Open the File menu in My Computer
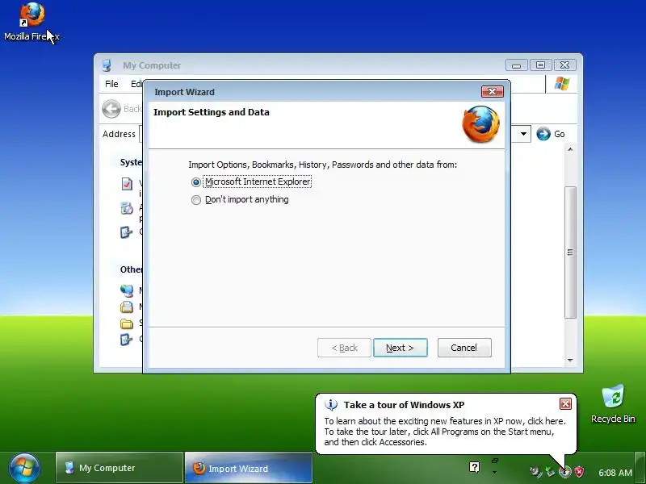The width and height of the screenshot is (646, 484). pyautogui.click(x=111, y=84)
